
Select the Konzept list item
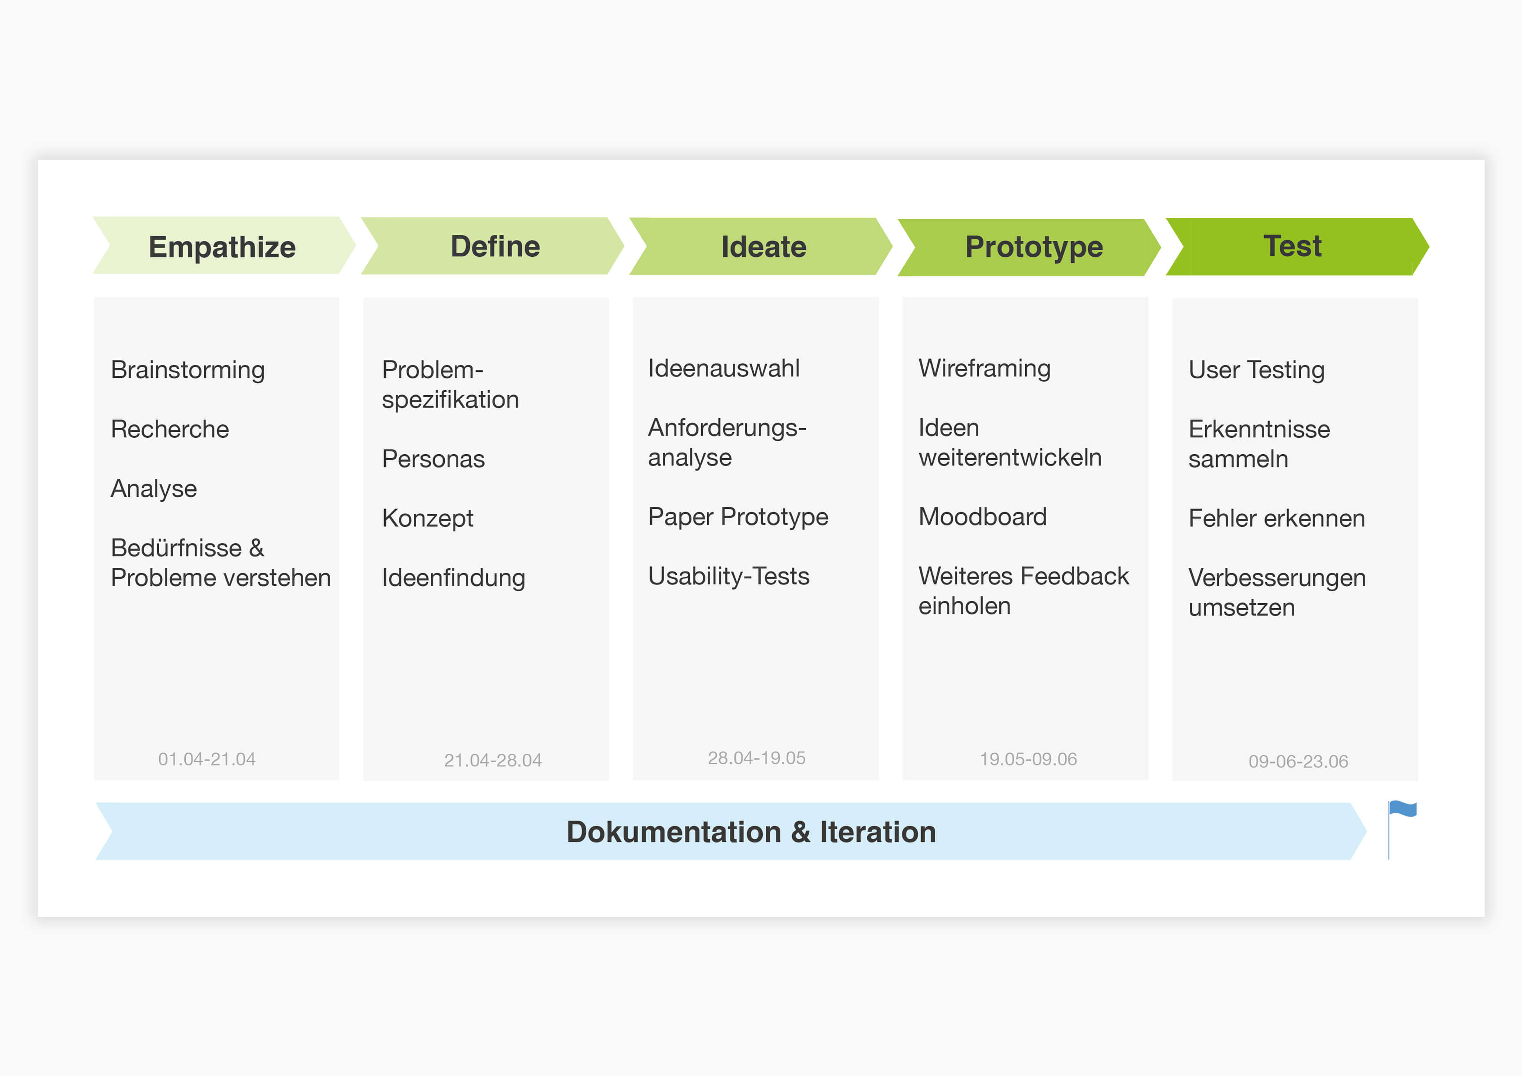[x=427, y=518]
